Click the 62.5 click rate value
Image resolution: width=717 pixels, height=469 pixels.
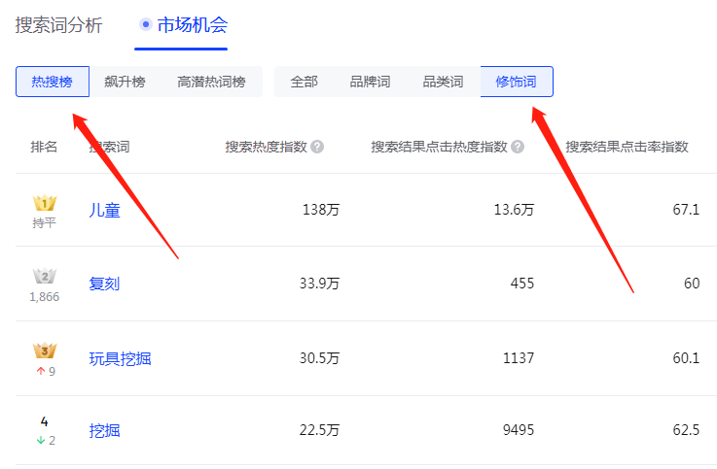686,430
